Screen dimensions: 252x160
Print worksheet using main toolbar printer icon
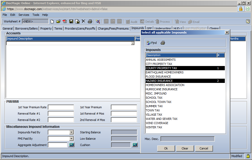click(90, 22)
